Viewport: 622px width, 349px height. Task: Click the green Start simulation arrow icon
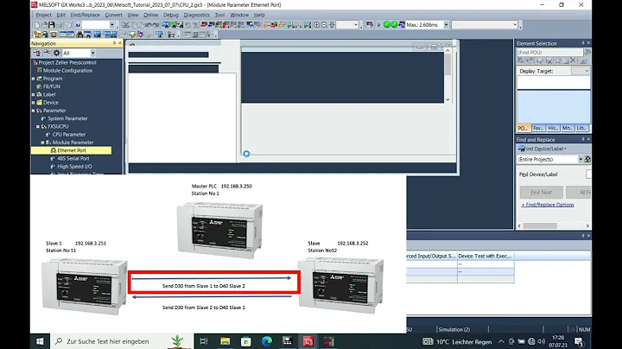tap(379, 24)
